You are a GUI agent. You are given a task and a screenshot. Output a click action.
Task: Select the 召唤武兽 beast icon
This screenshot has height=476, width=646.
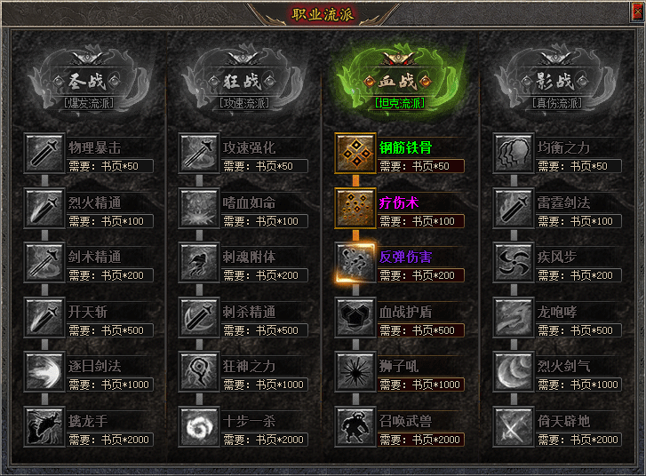click(x=355, y=426)
